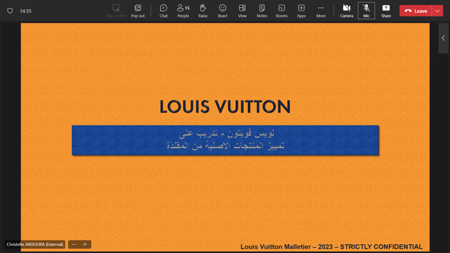Image resolution: width=450 pixels, height=253 pixels.
Task: Open the Chat panel
Action: point(163,10)
